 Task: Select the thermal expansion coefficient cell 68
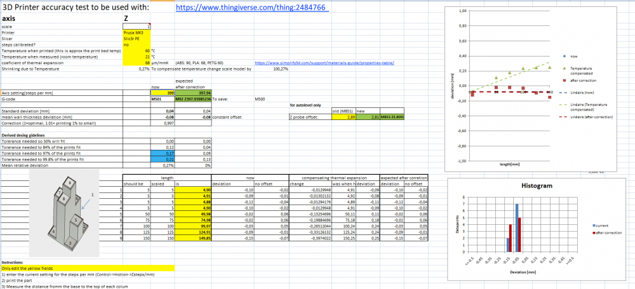(x=137, y=63)
